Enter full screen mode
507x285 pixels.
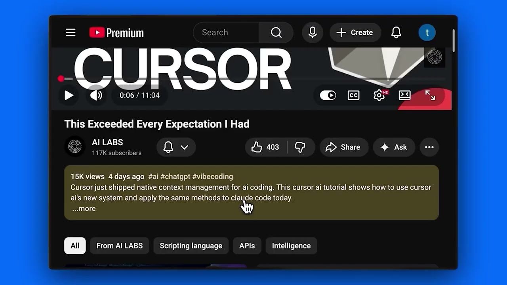click(430, 95)
